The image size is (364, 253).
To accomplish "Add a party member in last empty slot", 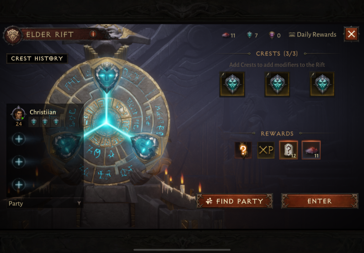I will click(19, 185).
